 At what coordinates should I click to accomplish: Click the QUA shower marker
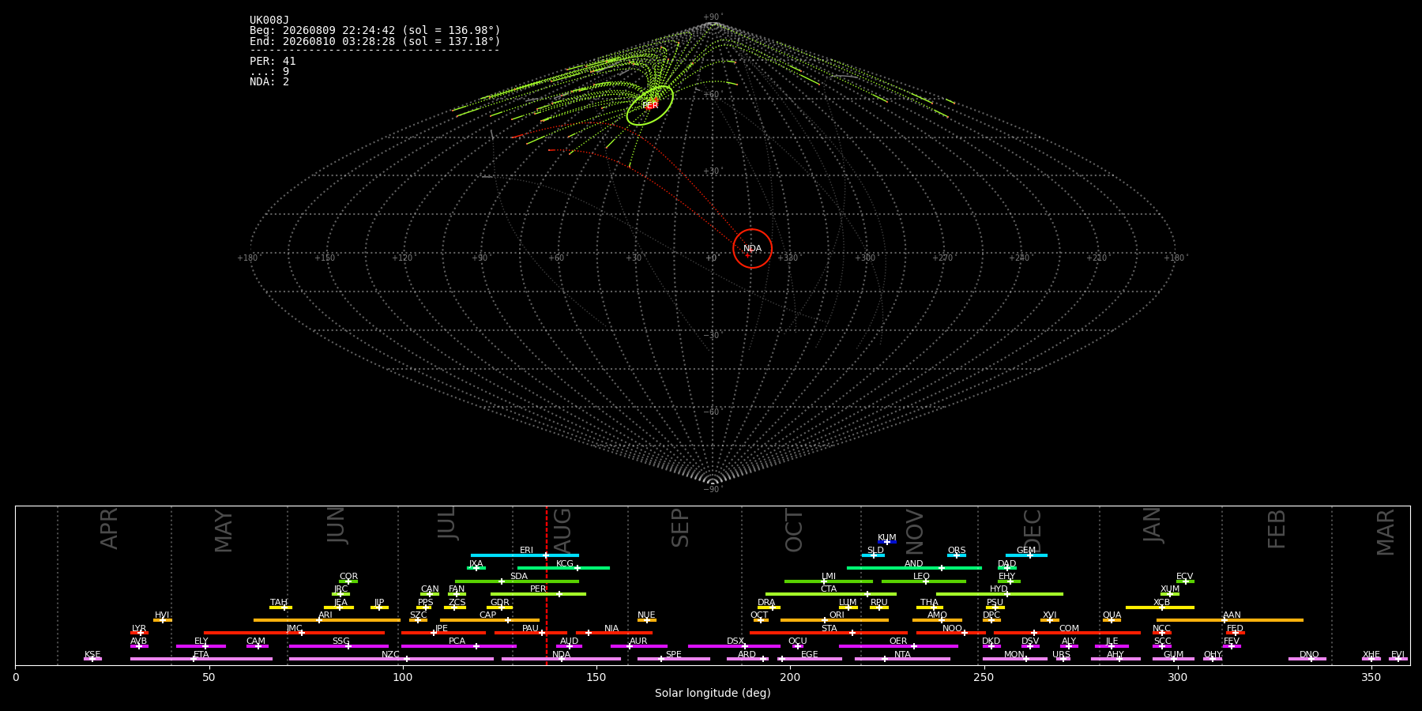(1112, 620)
